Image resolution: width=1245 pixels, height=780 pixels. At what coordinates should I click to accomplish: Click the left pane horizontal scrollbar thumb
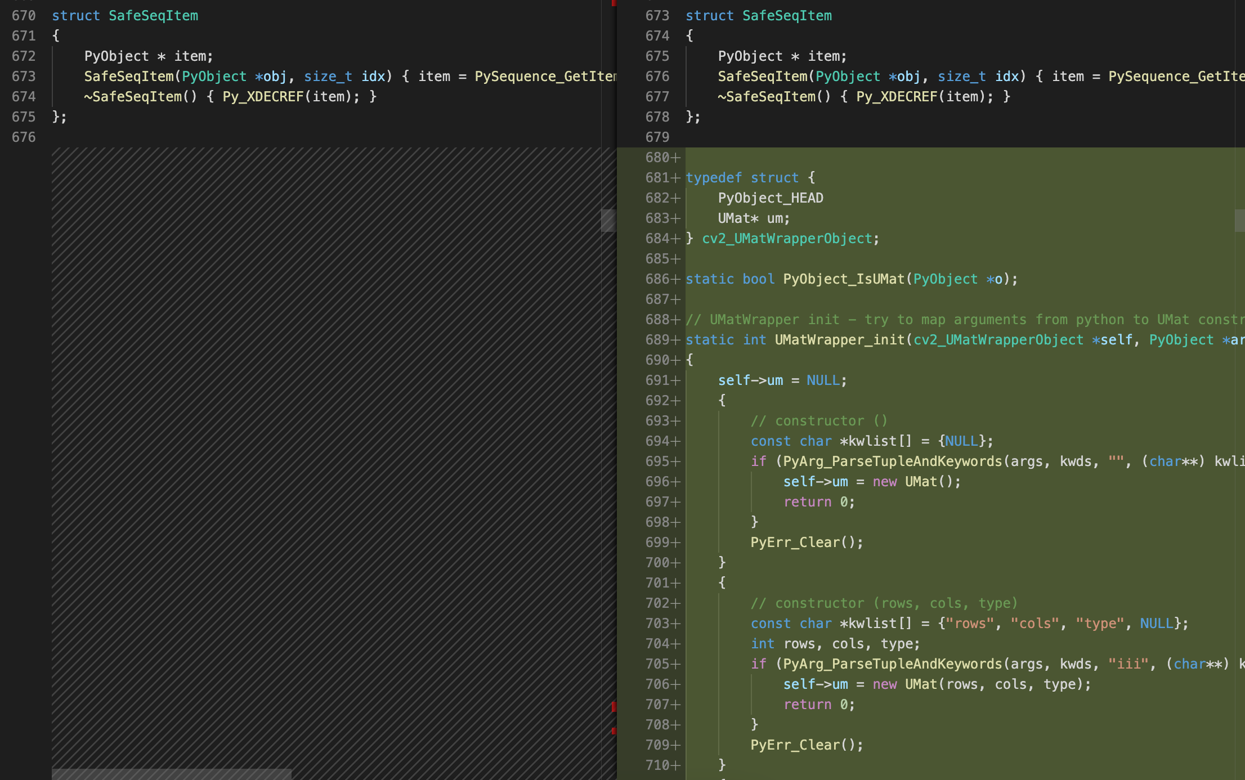point(171,774)
